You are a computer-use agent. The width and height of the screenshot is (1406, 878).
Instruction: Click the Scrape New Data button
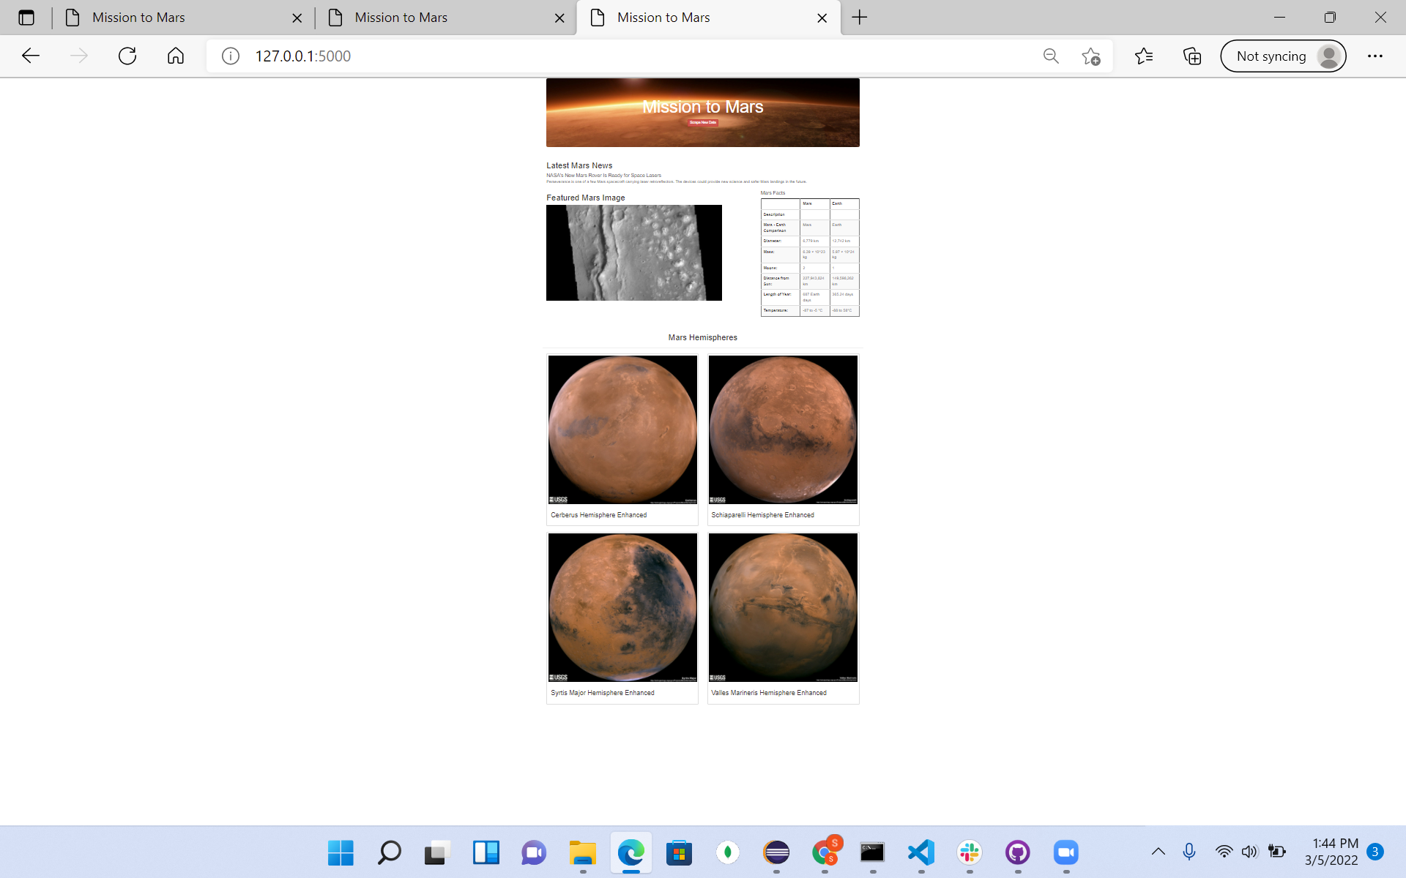click(x=702, y=123)
